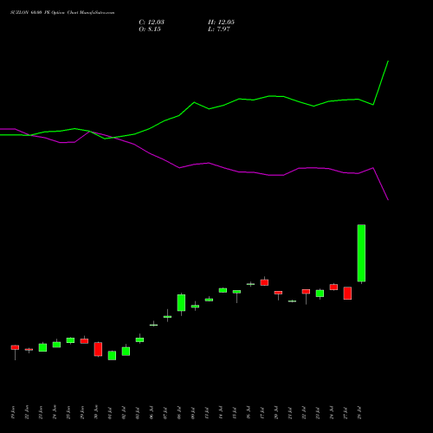This screenshot has height=433, width=433.
Task: Select the low value L: 7.97
Action: [219, 29]
